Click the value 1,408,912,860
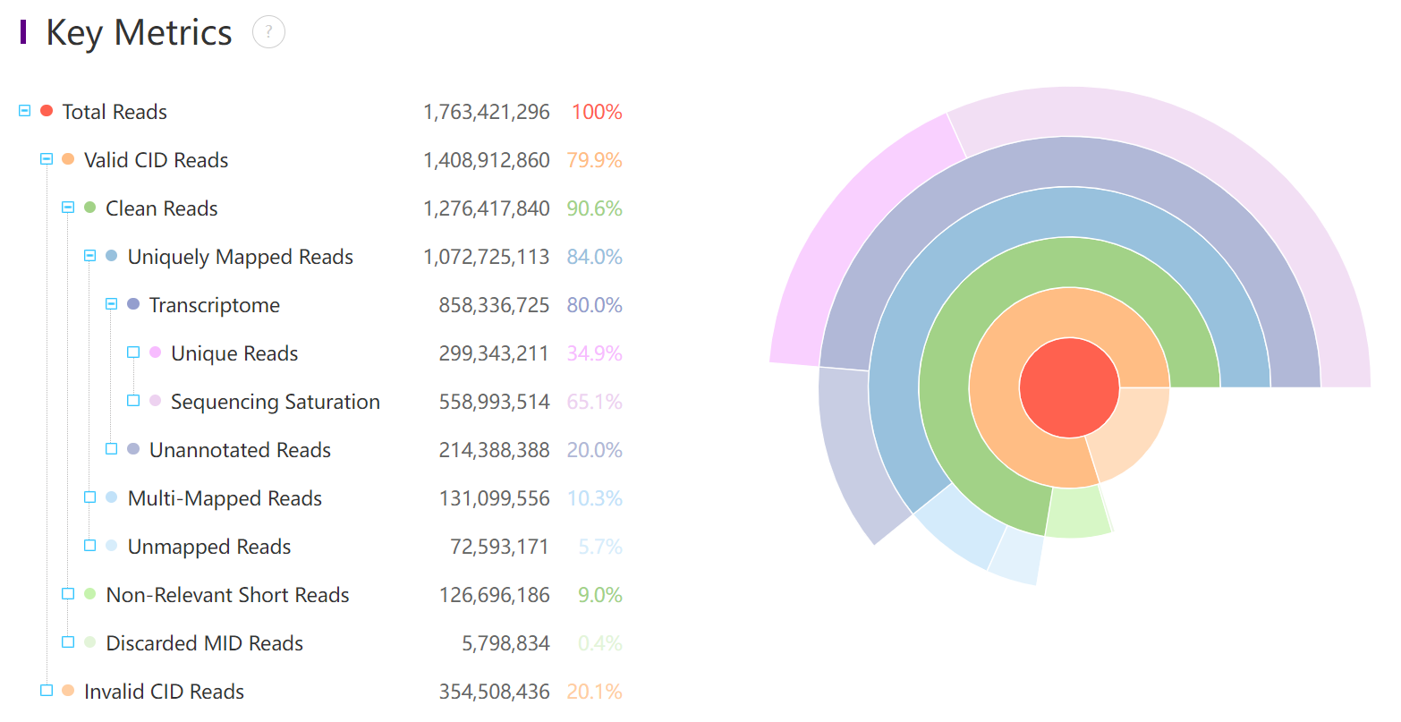1401x722 pixels. coord(487,160)
